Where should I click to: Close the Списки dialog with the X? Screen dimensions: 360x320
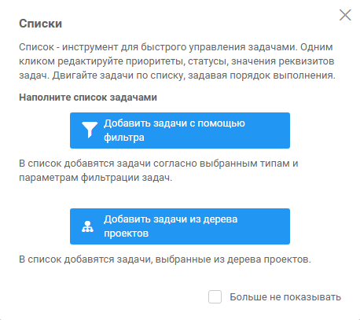click(345, 15)
